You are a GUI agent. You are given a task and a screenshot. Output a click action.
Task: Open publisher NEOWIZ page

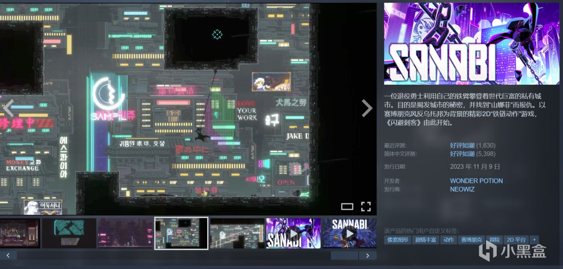(462, 189)
